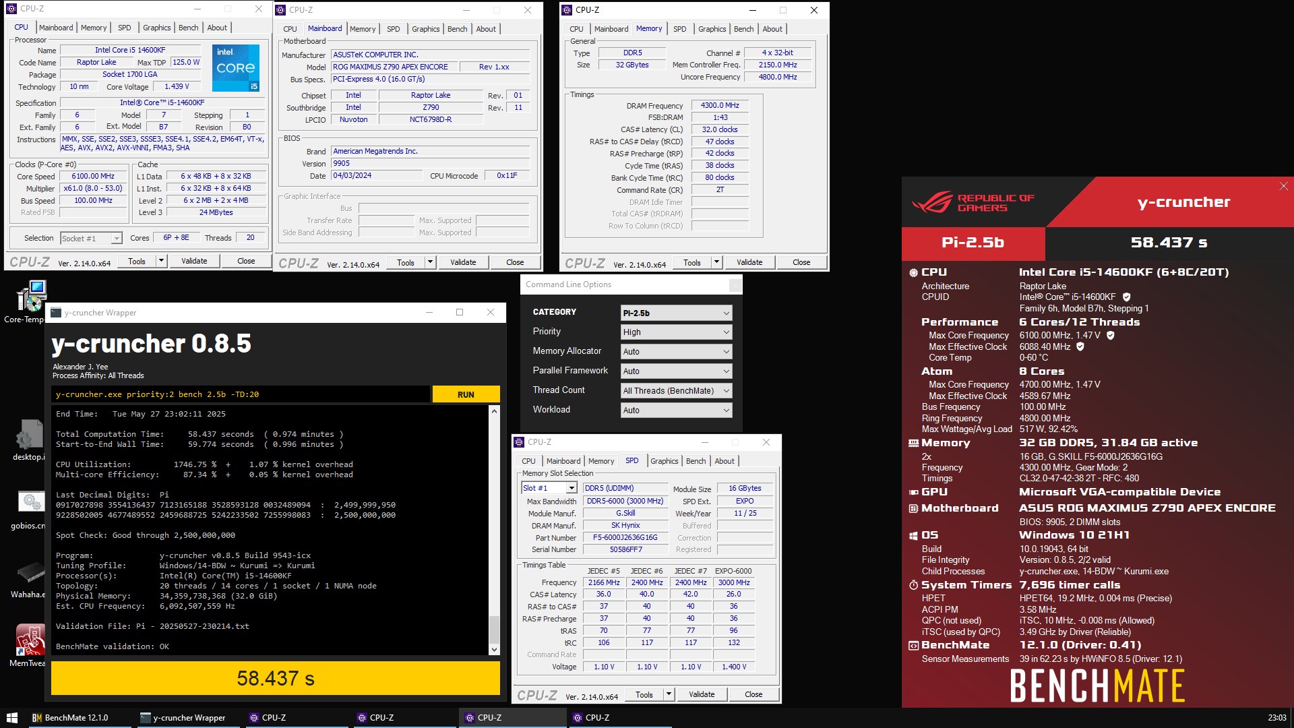Click Close in CPU-Z SPD window

pos(753,694)
